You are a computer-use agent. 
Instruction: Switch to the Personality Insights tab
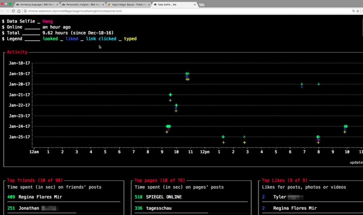coord(82,5)
